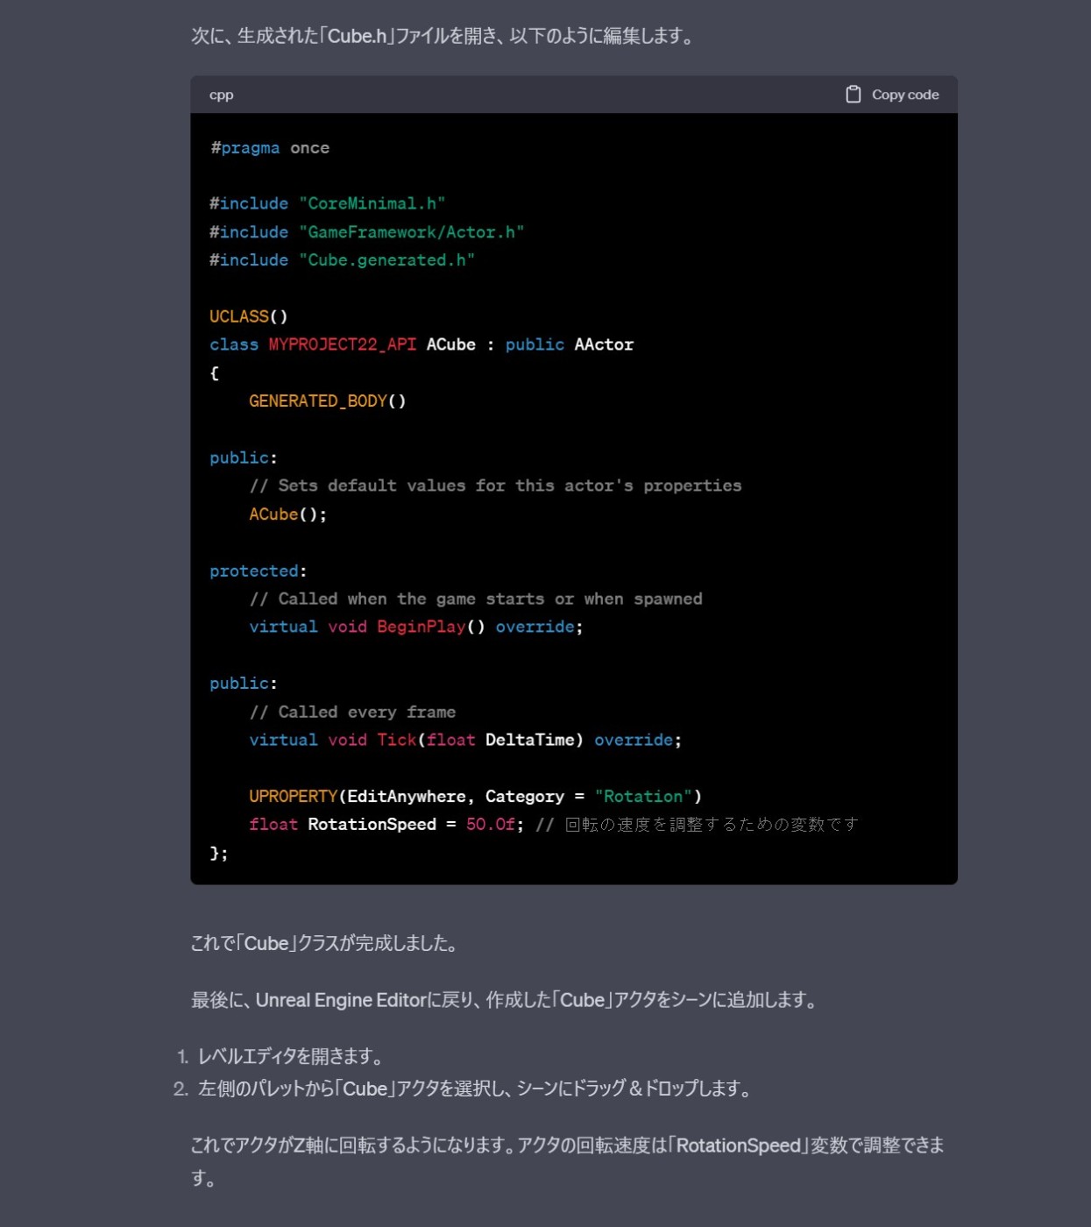
Task: Click the protected: keyword line
Action: click(259, 571)
